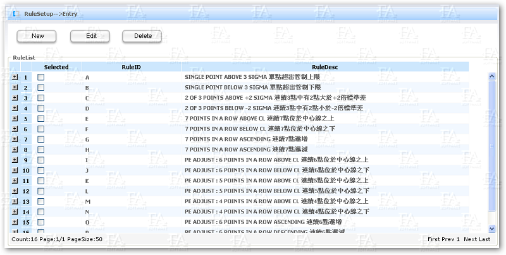Click the plus icon beside row 3
This screenshot has width=506, height=255.
tap(15, 98)
